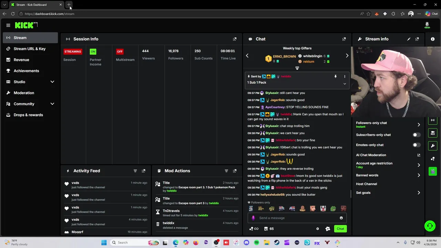Click the wrench sidebar icon
The image size is (441, 248).
(433, 146)
